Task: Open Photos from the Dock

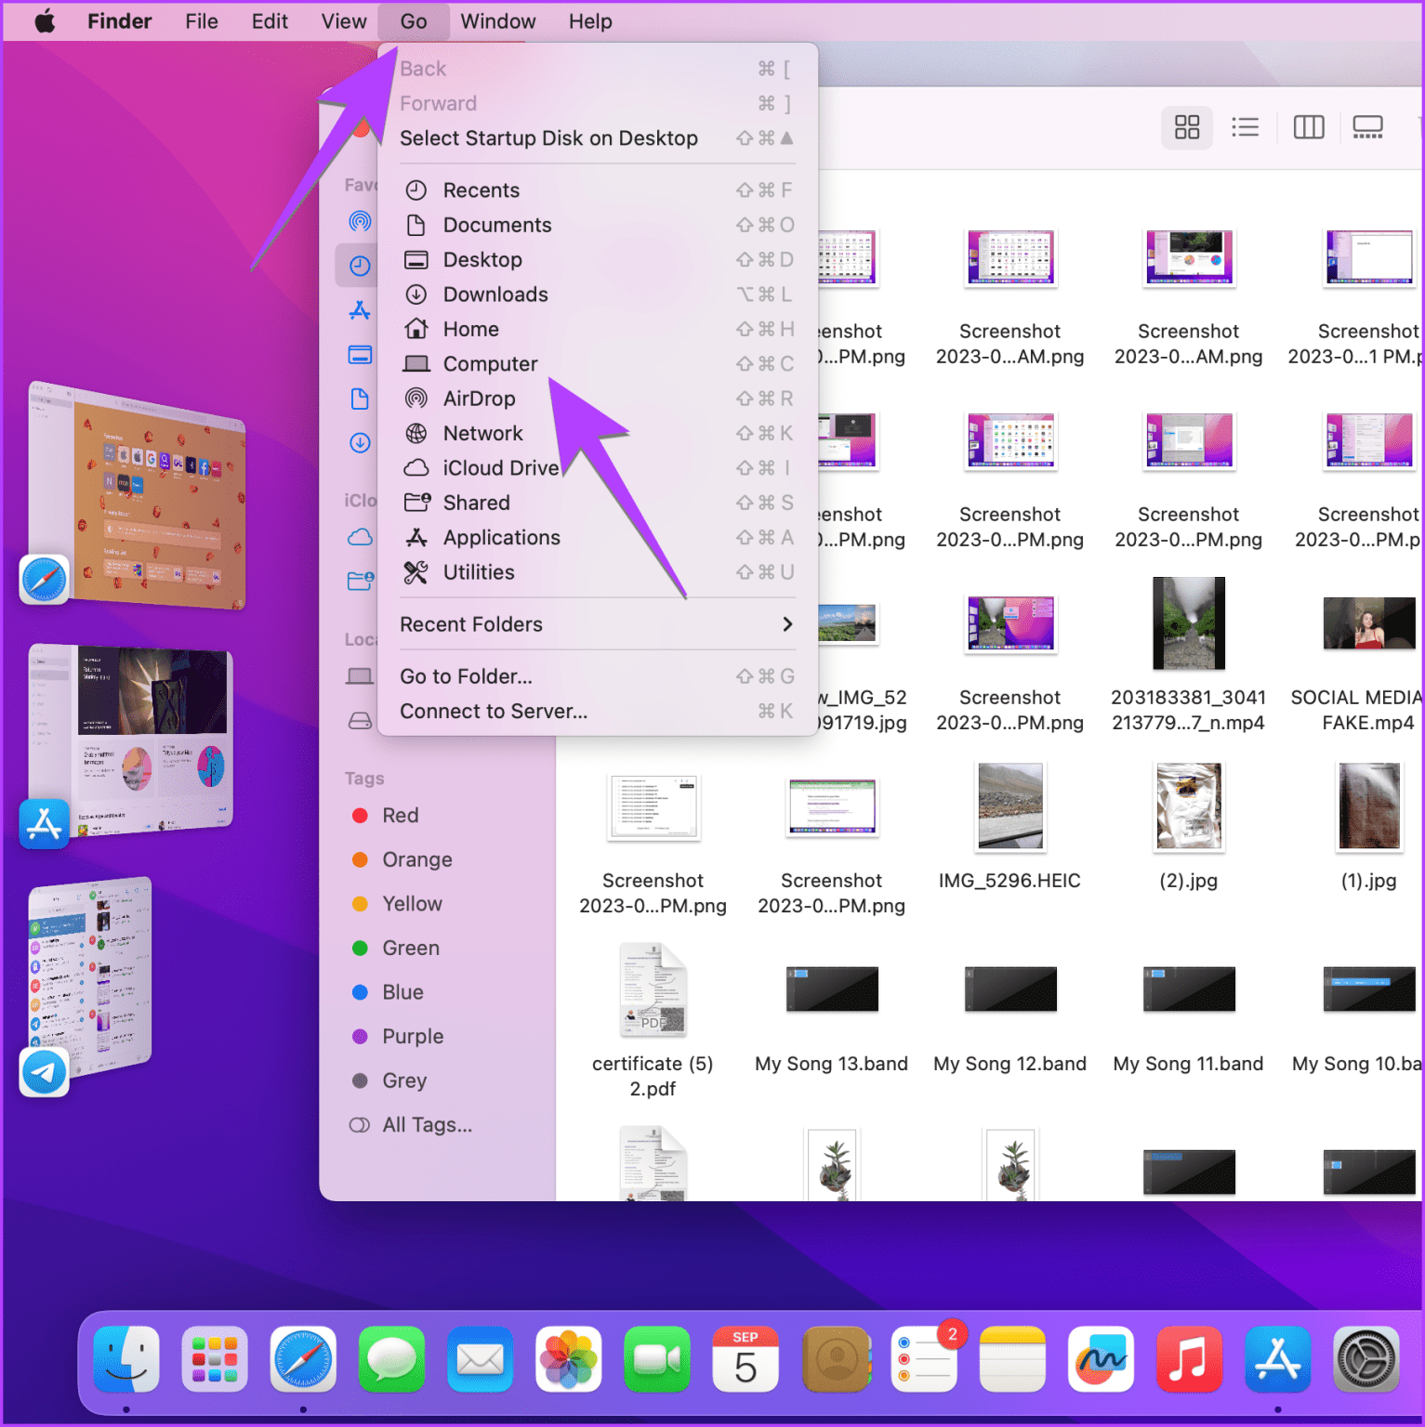Action: (568, 1360)
